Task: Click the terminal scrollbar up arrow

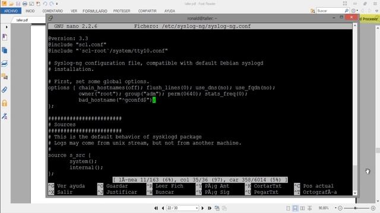Action: (355, 25)
